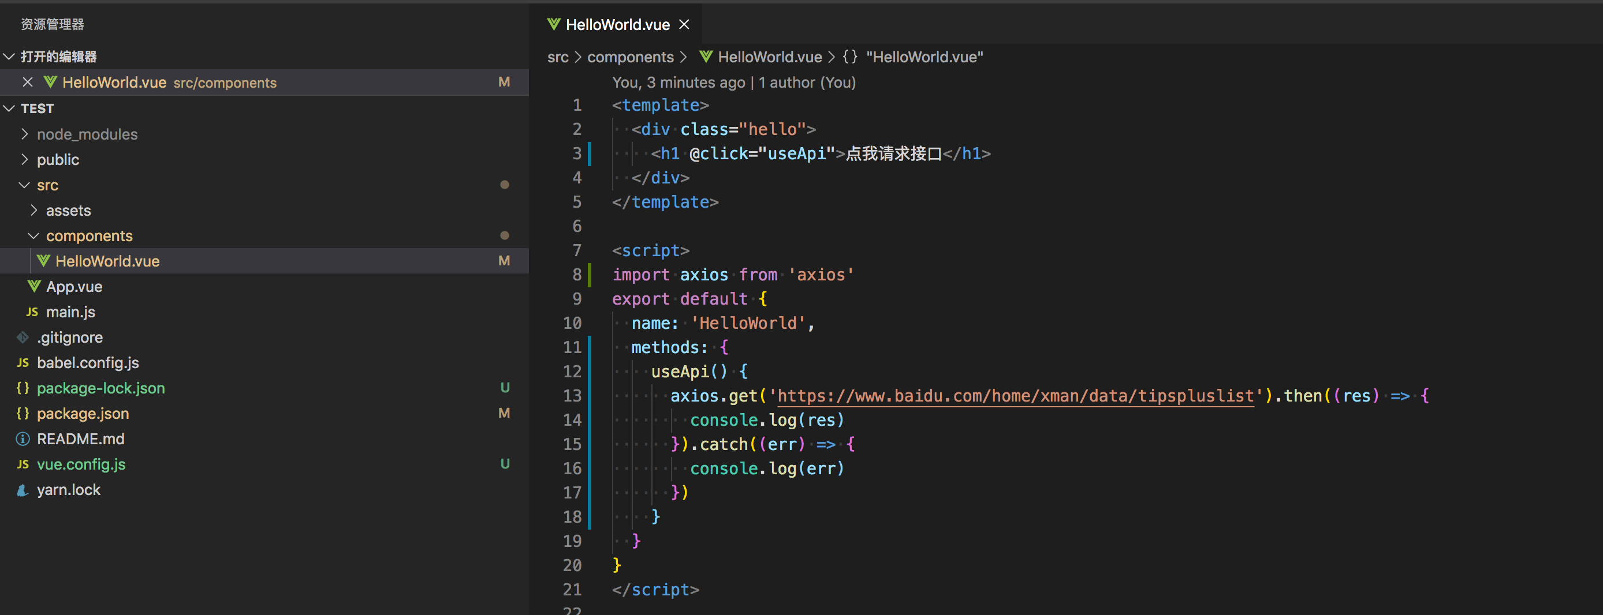Viewport: 1603px width, 615px height.
Task: Click the U status badge on vue.config.js
Action: click(505, 464)
